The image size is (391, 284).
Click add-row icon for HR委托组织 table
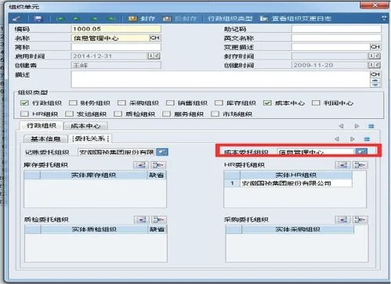point(342,165)
